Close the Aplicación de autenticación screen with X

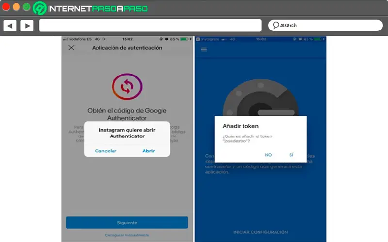point(71,48)
